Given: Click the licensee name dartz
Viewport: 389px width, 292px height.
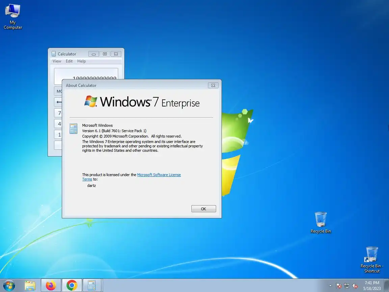Looking at the screenshot, I should (x=92, y=186).
